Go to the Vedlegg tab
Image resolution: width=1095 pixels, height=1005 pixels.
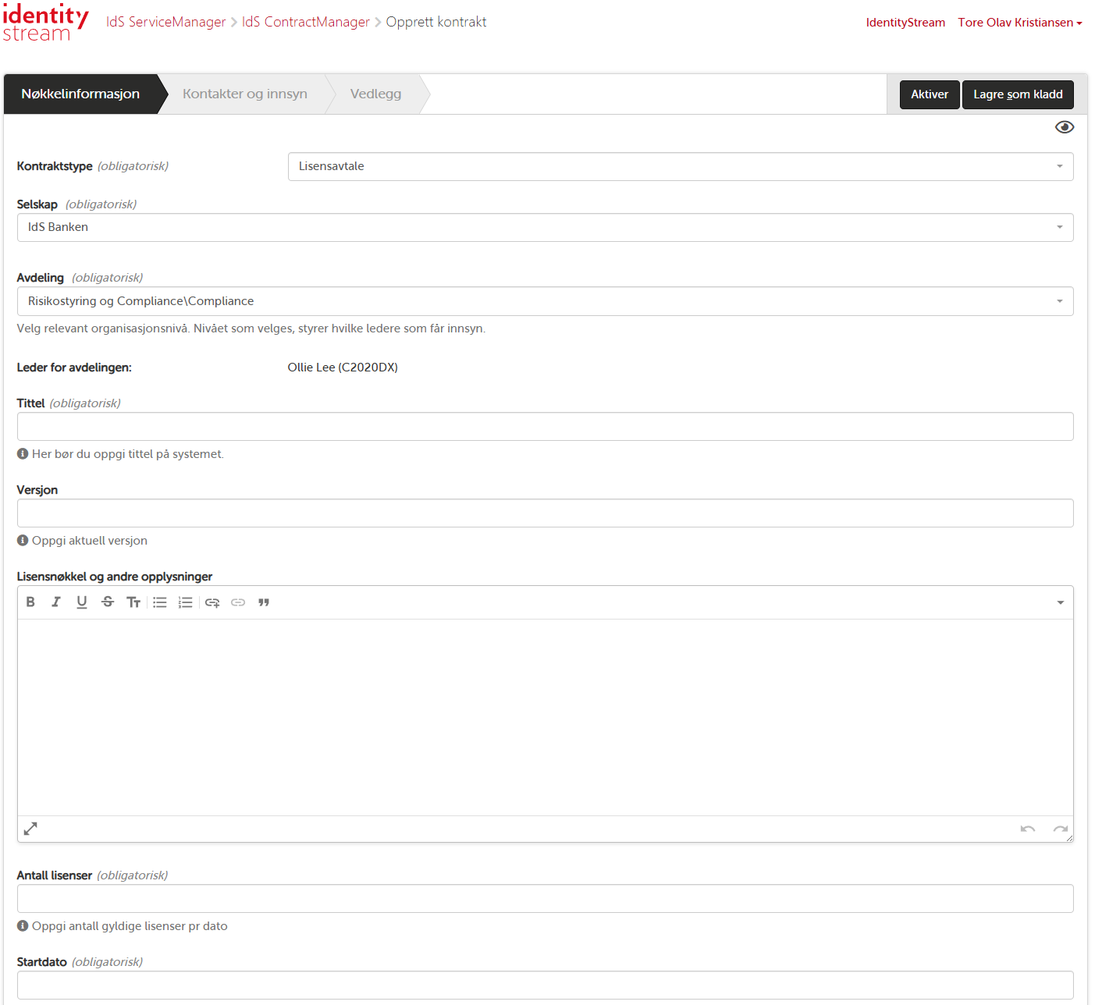(x=375, y=94)
